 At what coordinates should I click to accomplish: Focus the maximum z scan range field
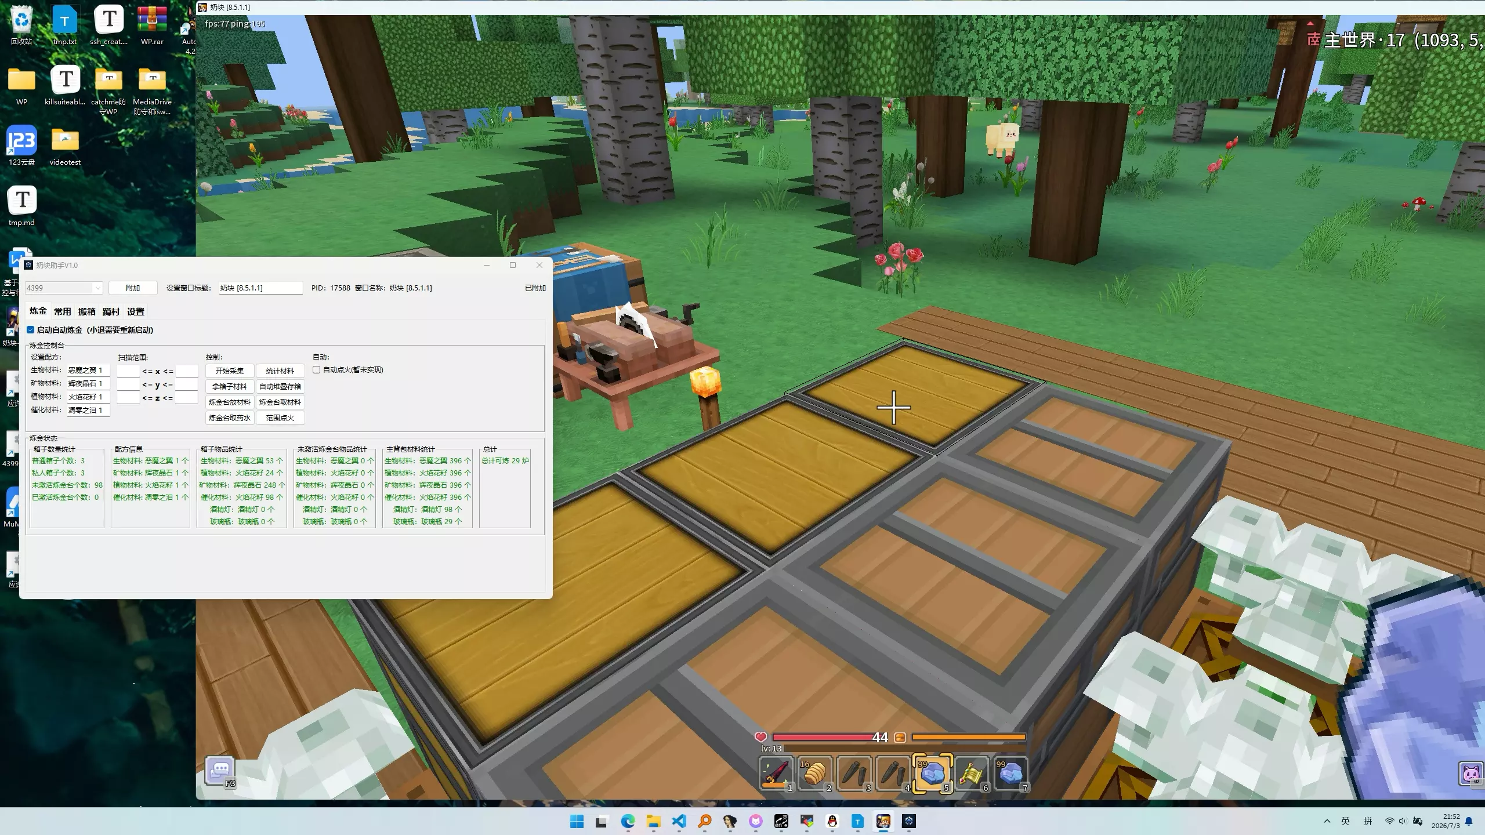coord(187,398)
